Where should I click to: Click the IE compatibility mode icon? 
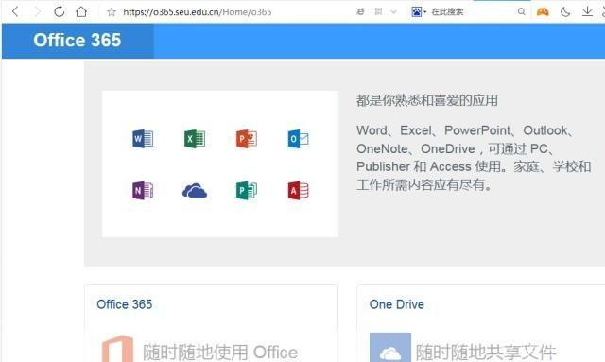tap(360, 11)
